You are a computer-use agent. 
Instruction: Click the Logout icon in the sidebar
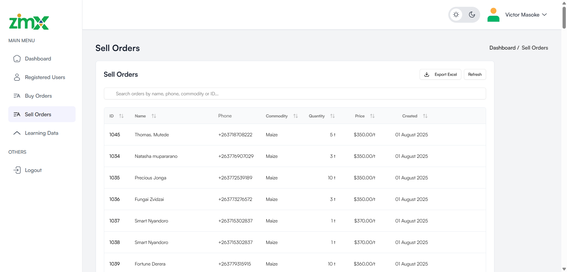pos(17,170)
